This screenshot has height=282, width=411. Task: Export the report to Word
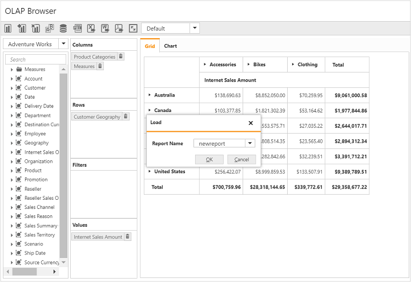click(x=105, y=29)
